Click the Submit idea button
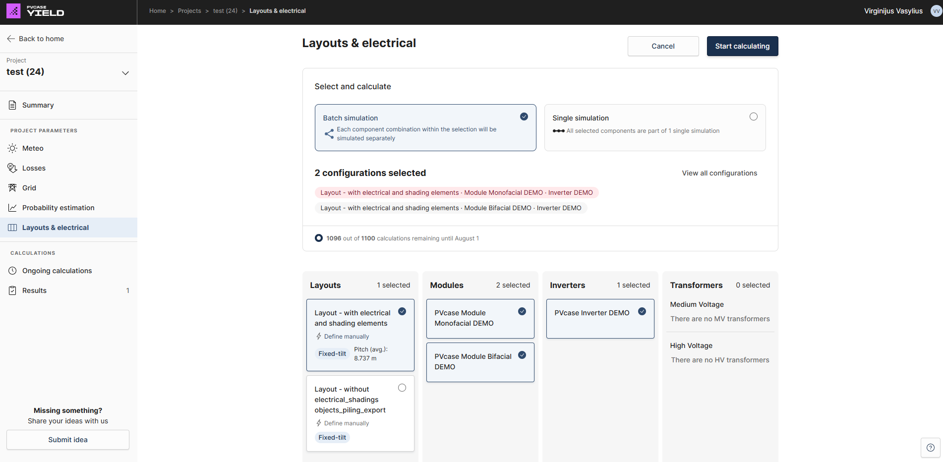The width and height of the screenshot is (943, 462). pyautogui.click(x=68, y=440)
